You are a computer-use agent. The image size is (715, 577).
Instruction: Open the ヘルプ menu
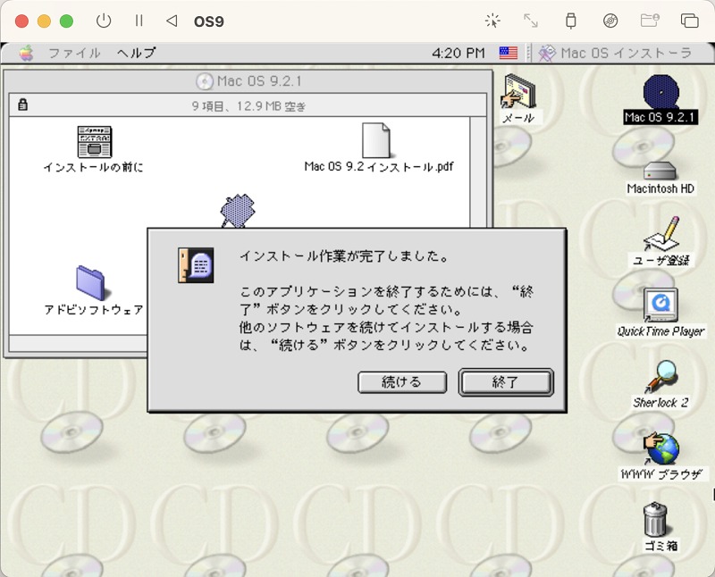136,54
